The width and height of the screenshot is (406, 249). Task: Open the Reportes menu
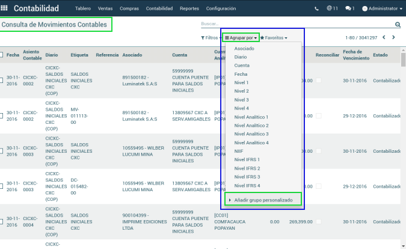tap(189, 9)
